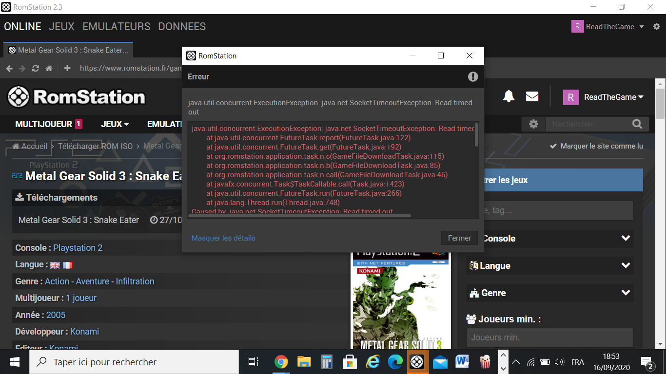666x374 pixels.
Task: Open the Infiltration genre link
Action: (x=135, y=281)
